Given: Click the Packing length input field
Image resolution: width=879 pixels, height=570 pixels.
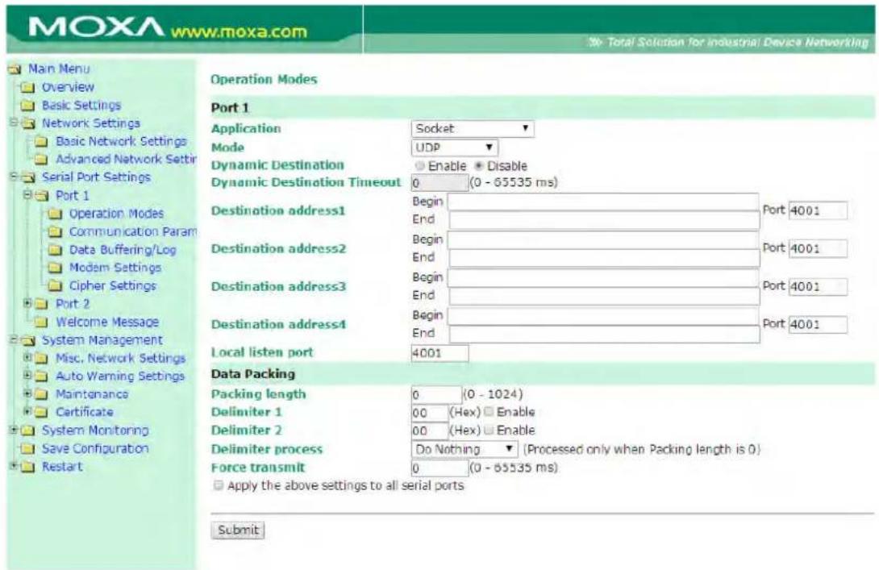Looking at the screenshot, I should [x=436, y=394].
